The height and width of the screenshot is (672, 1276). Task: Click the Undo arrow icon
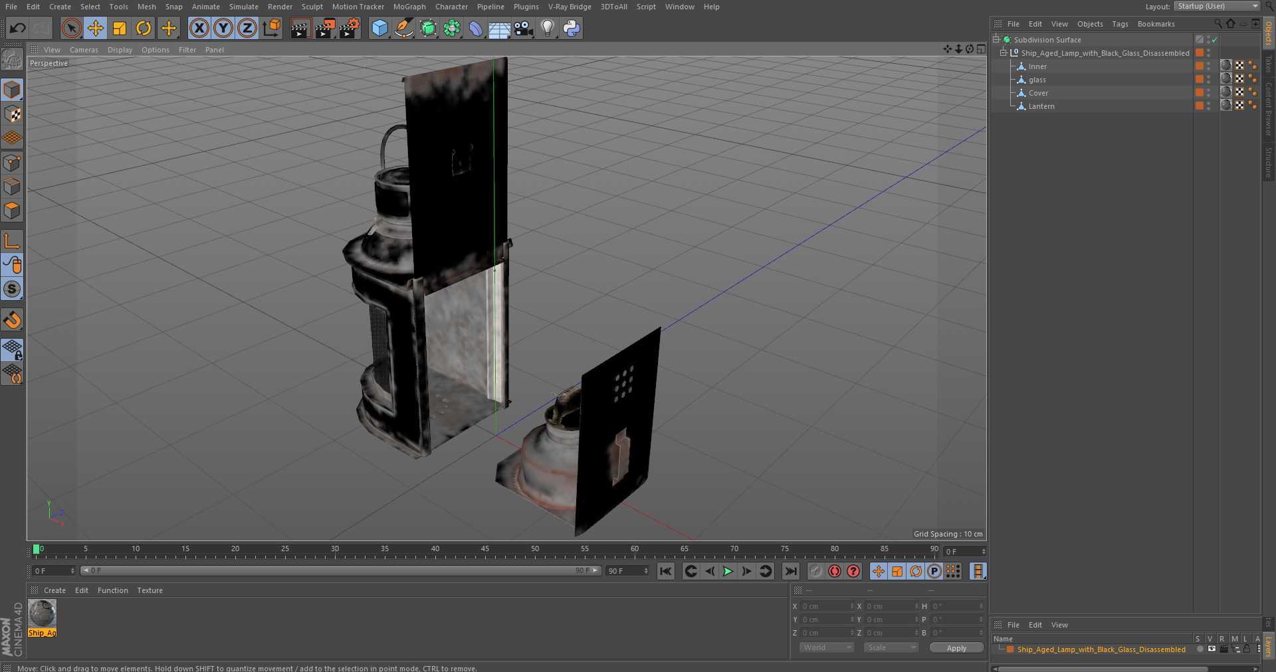(x=18, y=28)
